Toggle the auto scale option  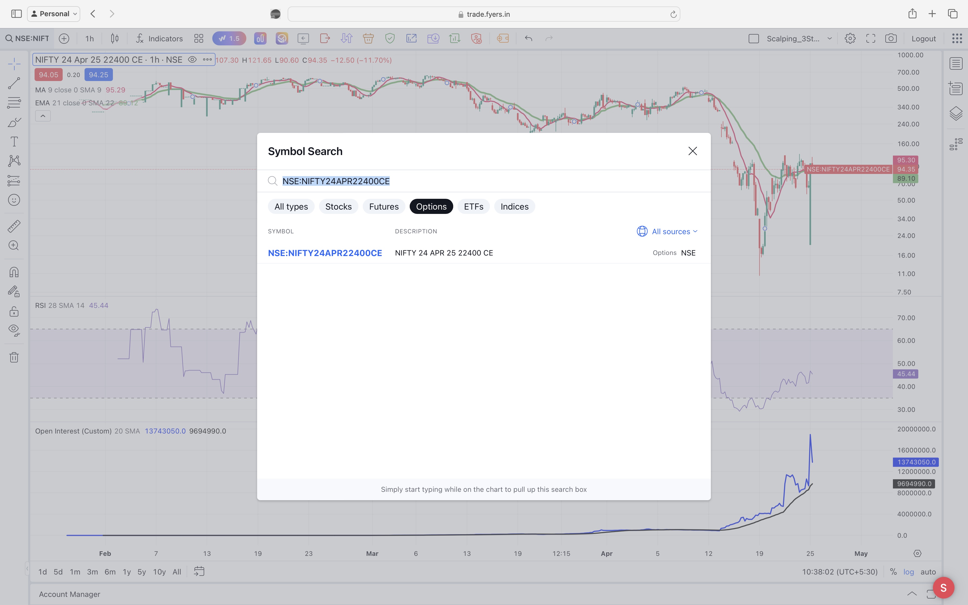[928, 572]
